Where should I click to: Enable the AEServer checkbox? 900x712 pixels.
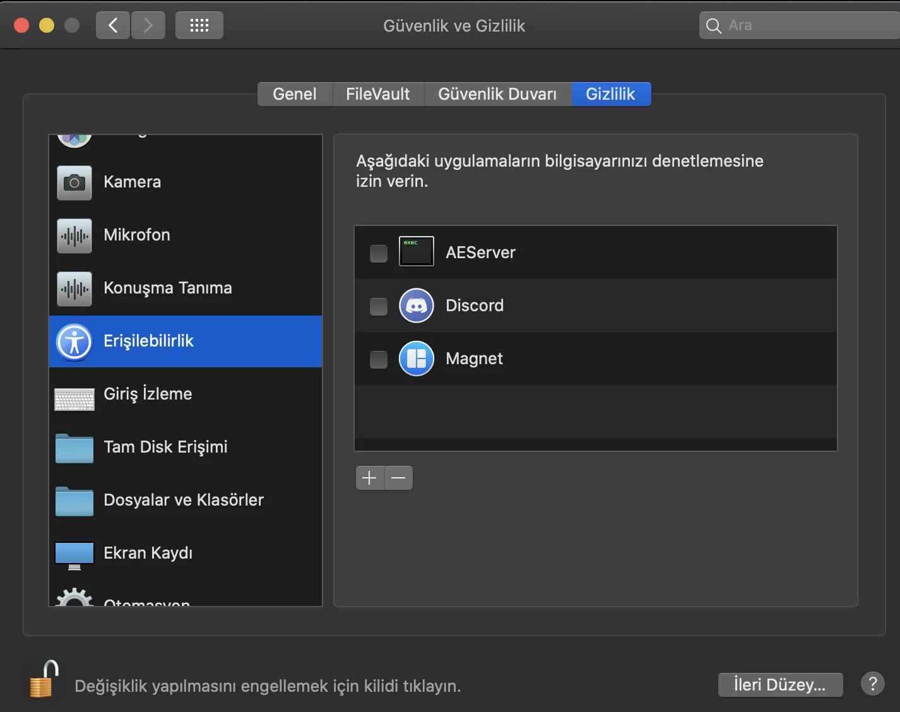click(x=379, y=253)
